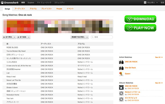Image resolution: width=165 pixels, height=104 pixels.
Task: Open マイ ミュージック in the top bar
Action: [x=44, y=3]
